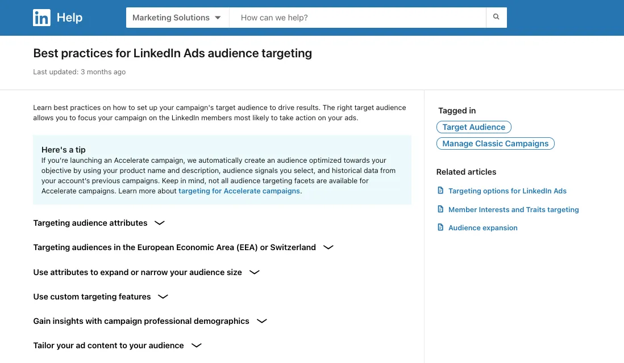This screenshot has width=624, height=363.
Task: Click the document icon beside Targeting options article
Action: pos(440,191)
